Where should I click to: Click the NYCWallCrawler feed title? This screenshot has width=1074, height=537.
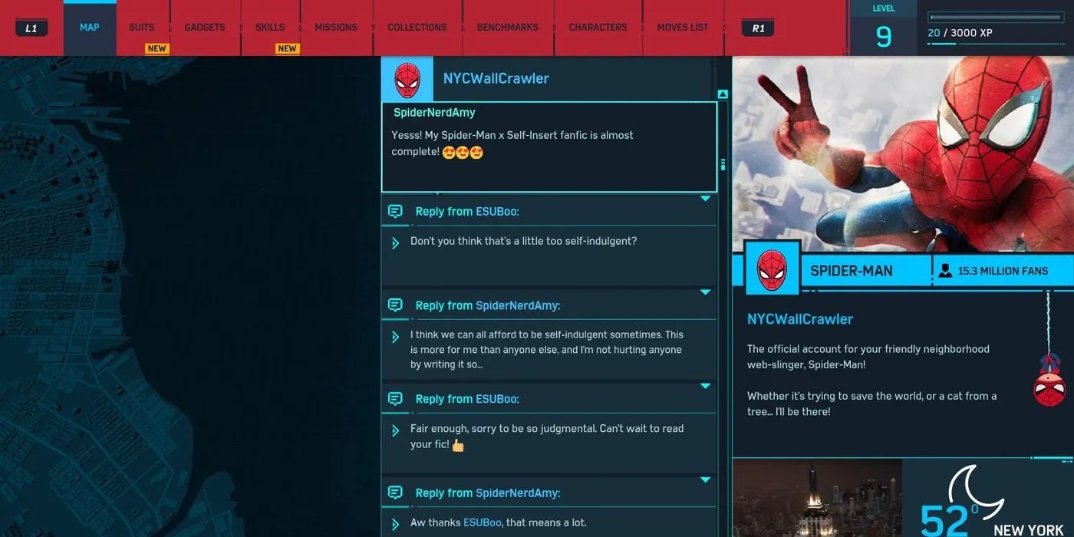496,78
